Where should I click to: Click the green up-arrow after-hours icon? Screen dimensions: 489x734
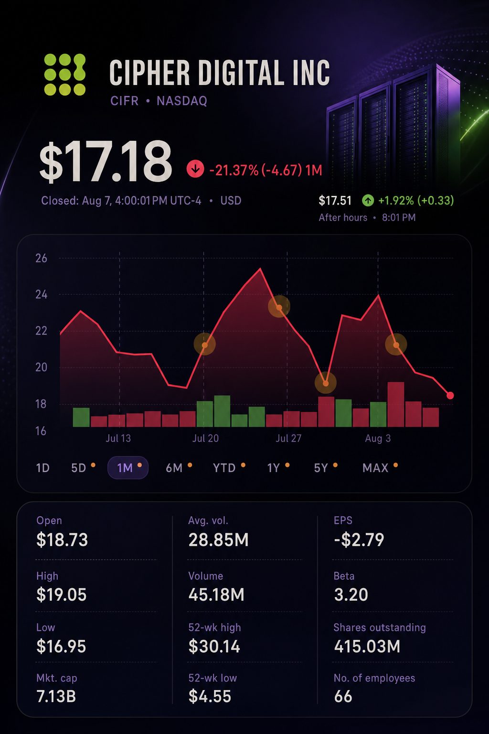[x=368, y=200]
